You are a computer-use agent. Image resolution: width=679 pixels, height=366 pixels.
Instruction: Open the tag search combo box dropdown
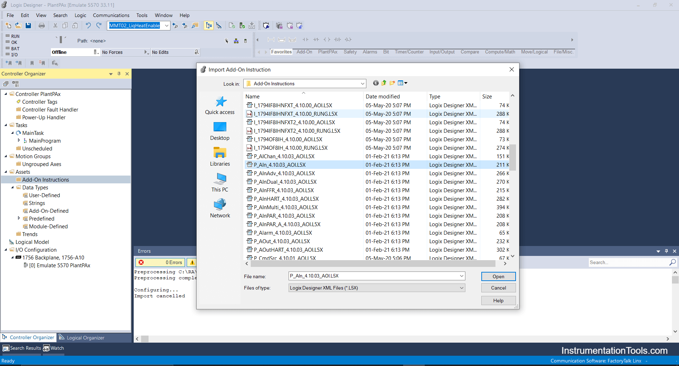[x=167, y=25]
